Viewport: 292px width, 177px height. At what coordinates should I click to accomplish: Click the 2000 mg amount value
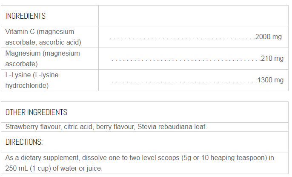[269, 37]
